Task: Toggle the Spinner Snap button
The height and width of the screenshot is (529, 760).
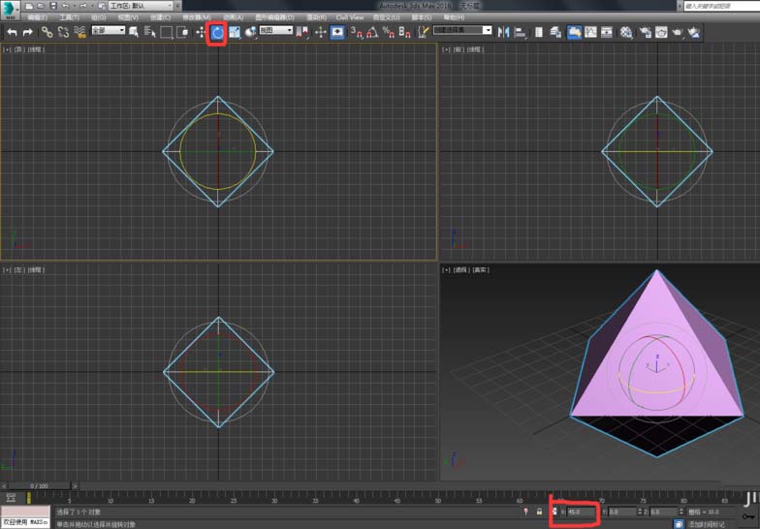Action: pyautogui.click(x=405, y=33)
